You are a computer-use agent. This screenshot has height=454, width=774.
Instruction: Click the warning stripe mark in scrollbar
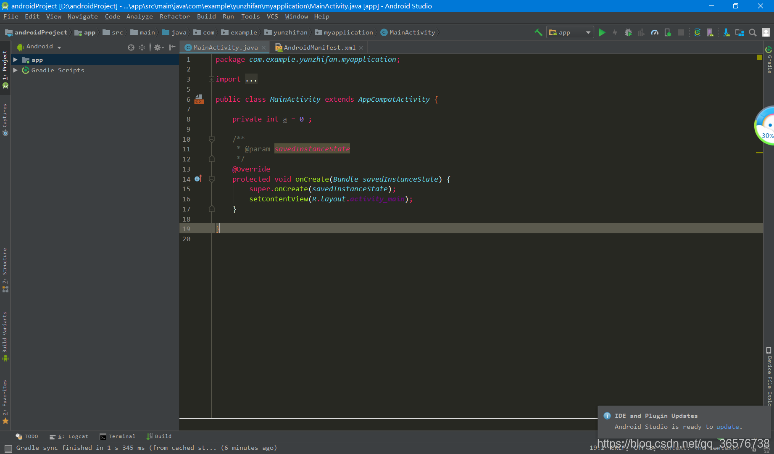point(759,153)
